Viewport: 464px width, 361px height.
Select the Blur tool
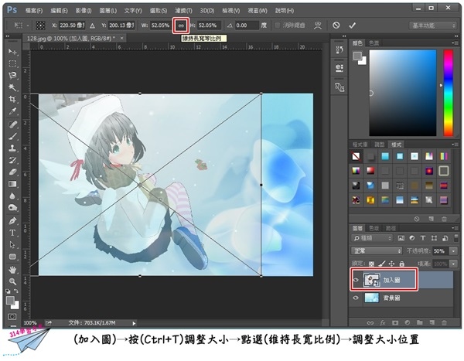(12, 196)
